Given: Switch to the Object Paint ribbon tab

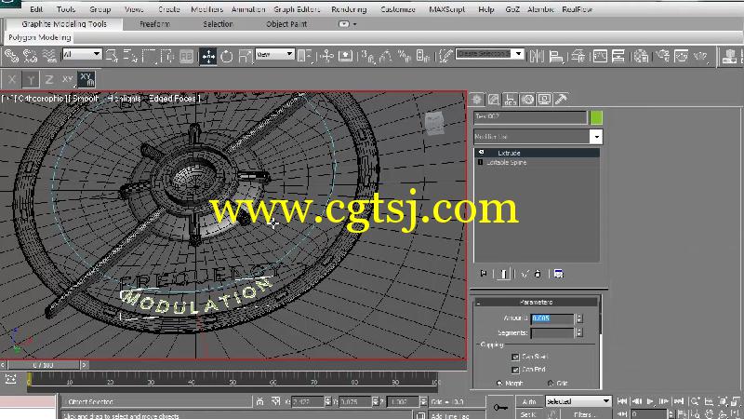Looking at the screenshot, I should pyautogui.click(x=286, y=24).
